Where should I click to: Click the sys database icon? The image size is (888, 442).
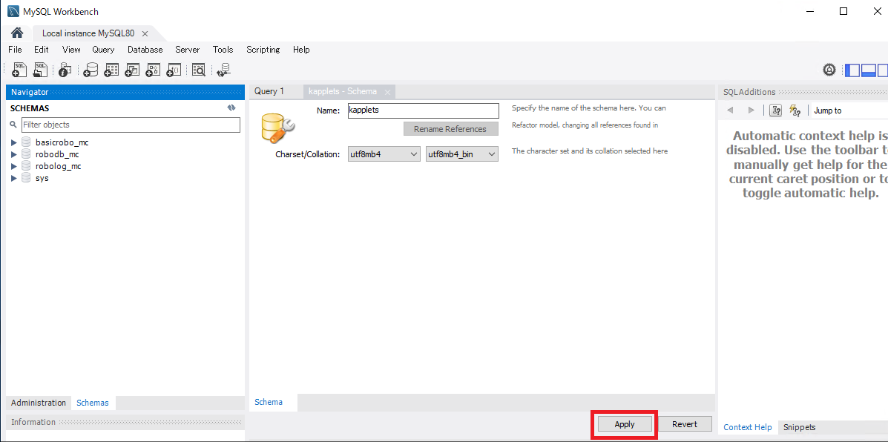(25, 178)
